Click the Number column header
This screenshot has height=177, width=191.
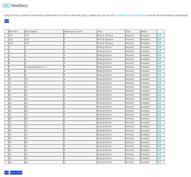[x=16, y=31]
